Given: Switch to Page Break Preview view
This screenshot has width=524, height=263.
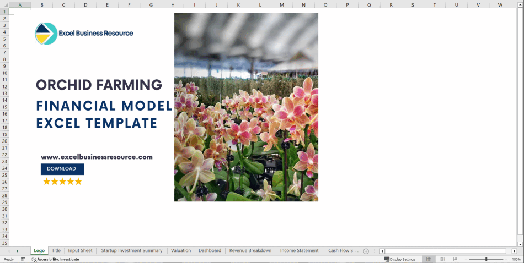Looking at the screenshot, I should (x=455, y=259).
